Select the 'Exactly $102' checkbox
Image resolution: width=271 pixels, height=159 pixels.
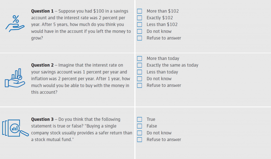139,18
